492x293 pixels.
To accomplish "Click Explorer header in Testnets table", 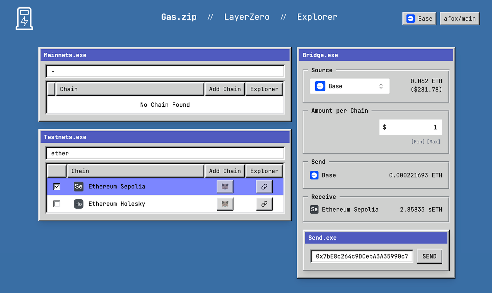I will 264,171.
